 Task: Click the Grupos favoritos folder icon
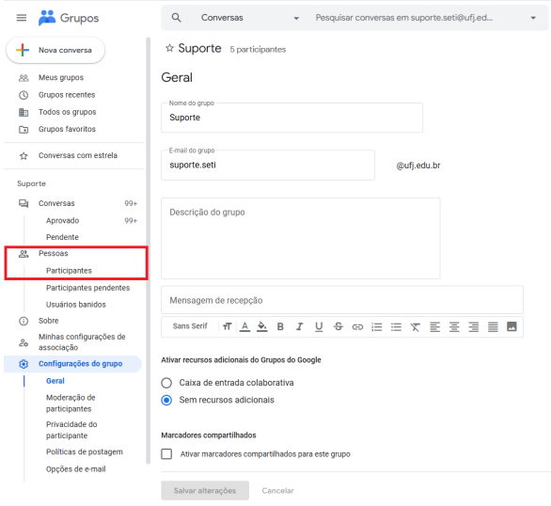pos(24,129)
